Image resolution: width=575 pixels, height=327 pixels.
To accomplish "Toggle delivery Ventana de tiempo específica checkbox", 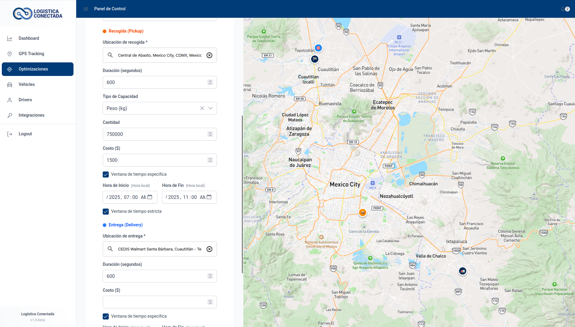I will 106,316.
